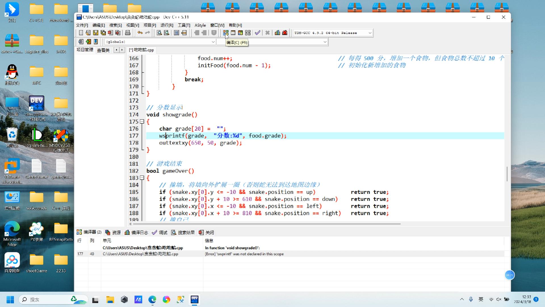Image resolution: width=545 pixels, height=307 pixels.
Task: Open the 文件[F] menu
Action: pos(82,25)
